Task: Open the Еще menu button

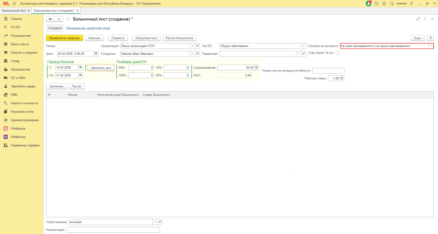Action: coord(417,38)
